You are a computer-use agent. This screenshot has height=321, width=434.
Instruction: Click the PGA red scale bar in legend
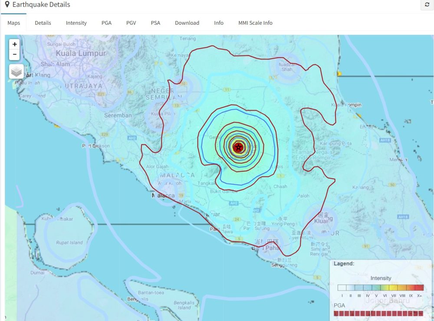pyautogui.click(x=378, y=314)
